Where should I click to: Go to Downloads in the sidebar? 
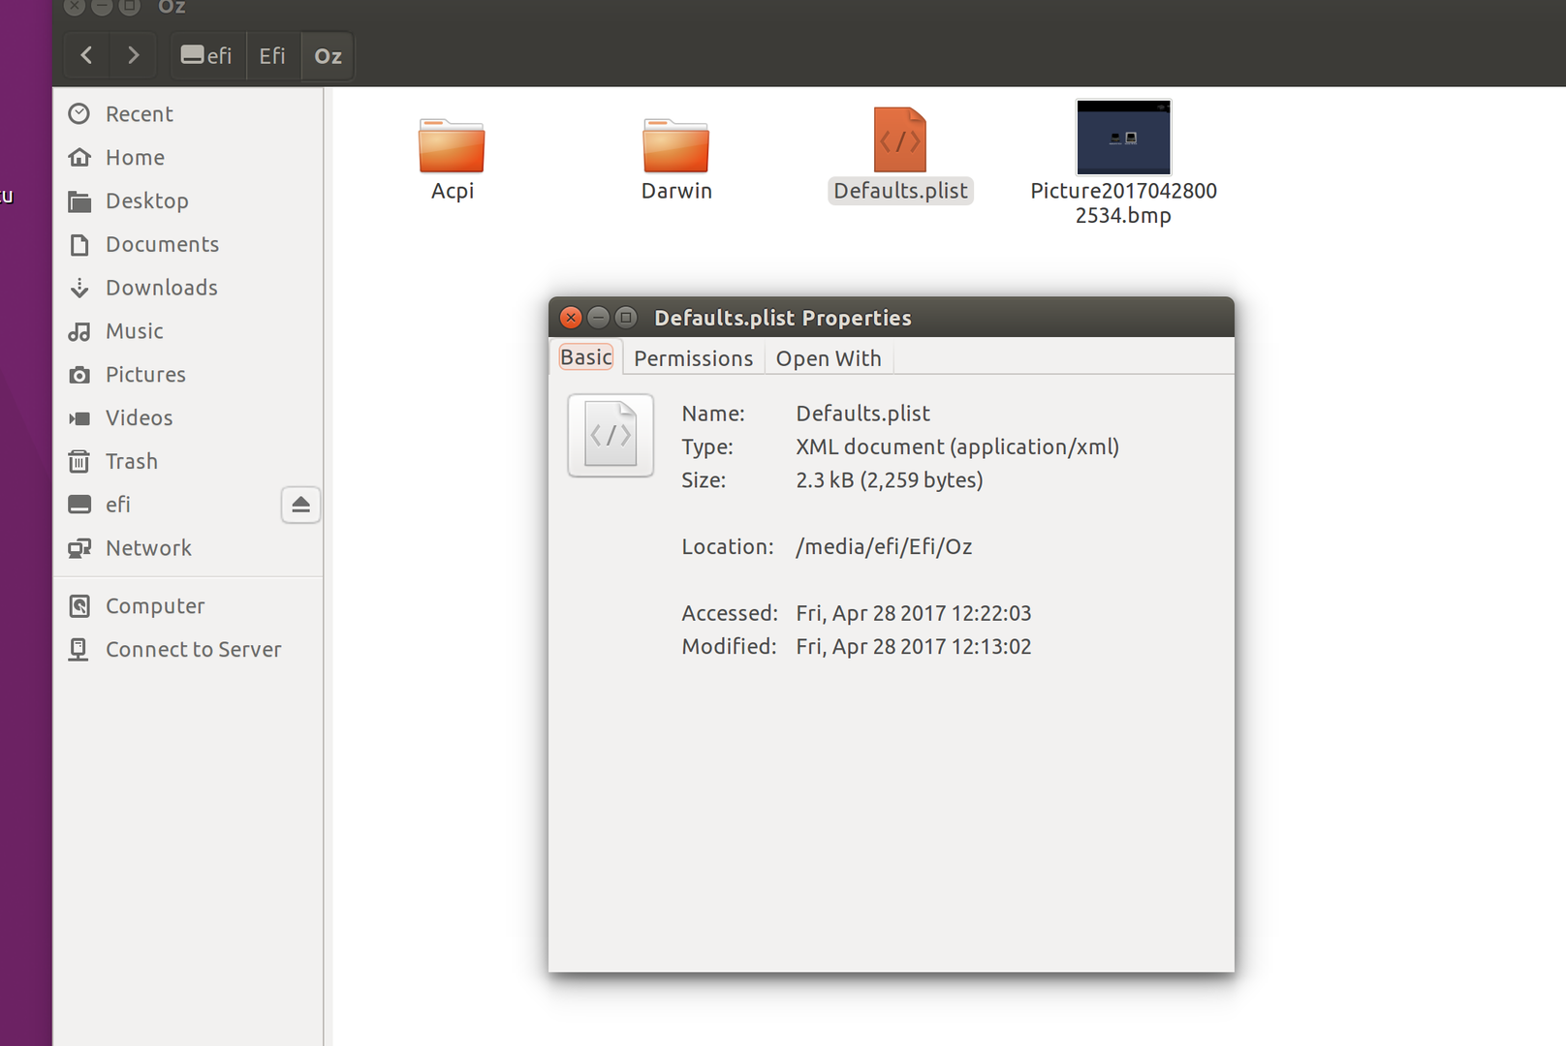[x=161, y=288]
